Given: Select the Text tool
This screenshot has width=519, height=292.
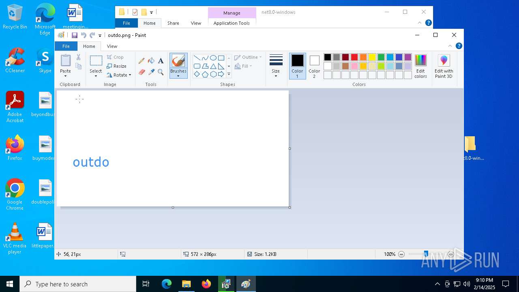Looking at the screenshot, I should pyautogui.click(x=161, y=61).
